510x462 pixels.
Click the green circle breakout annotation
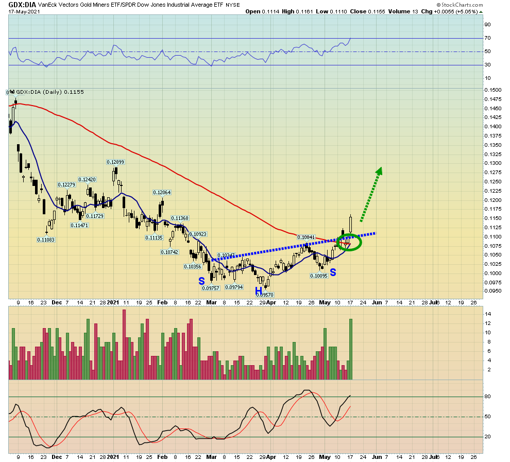click(x=350, y=241)
